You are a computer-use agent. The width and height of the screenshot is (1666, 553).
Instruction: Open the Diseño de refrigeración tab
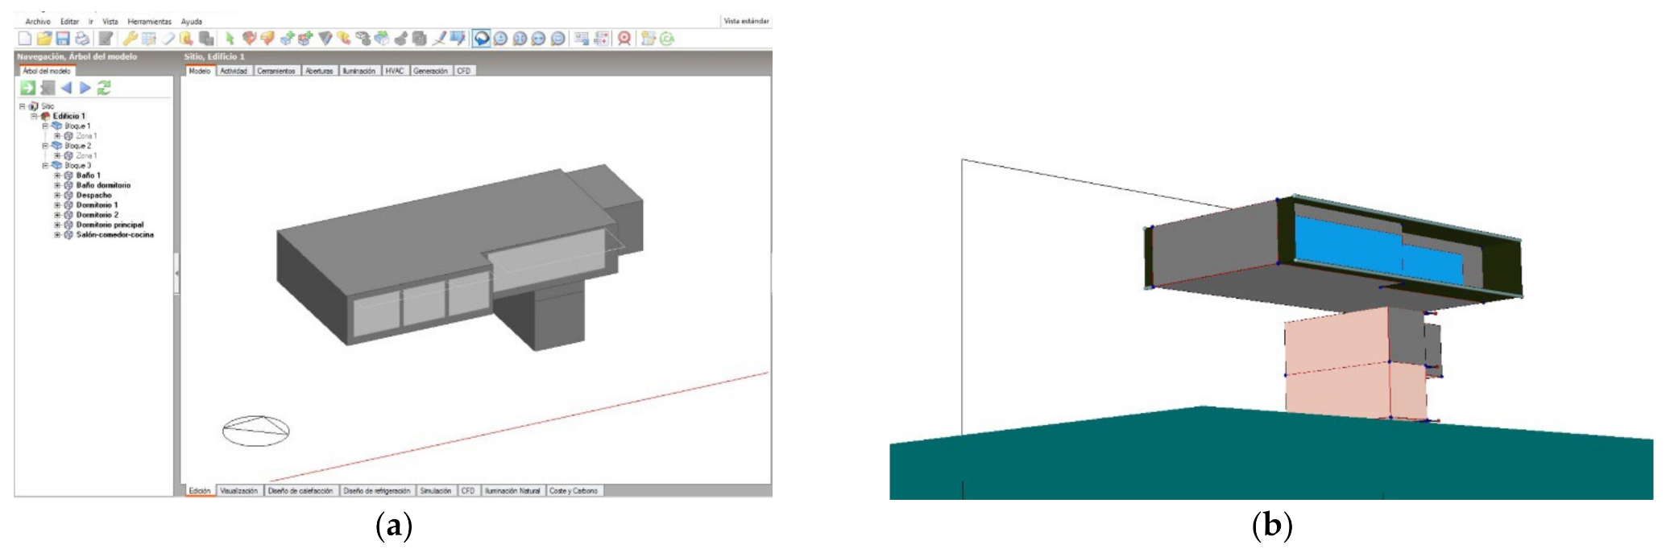point(376,491)
